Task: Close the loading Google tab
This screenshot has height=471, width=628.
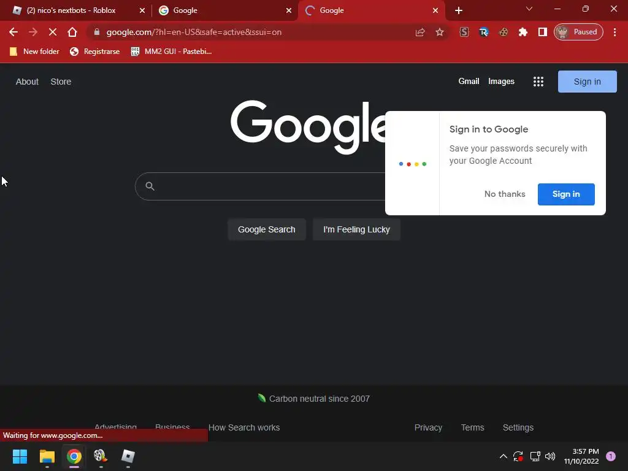Action: click(x=435, y=10)
